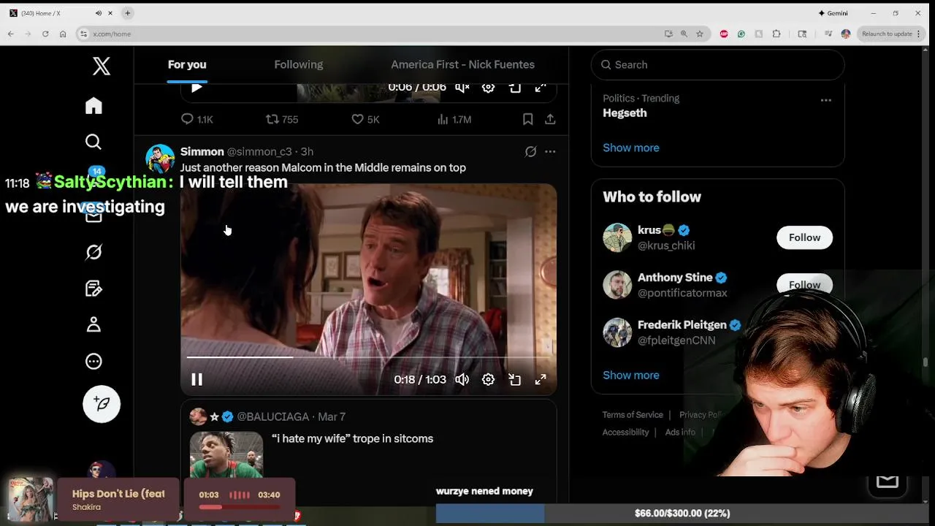Open the More circle menu in sidebar
935x526 pixels.
pos(93,361)
